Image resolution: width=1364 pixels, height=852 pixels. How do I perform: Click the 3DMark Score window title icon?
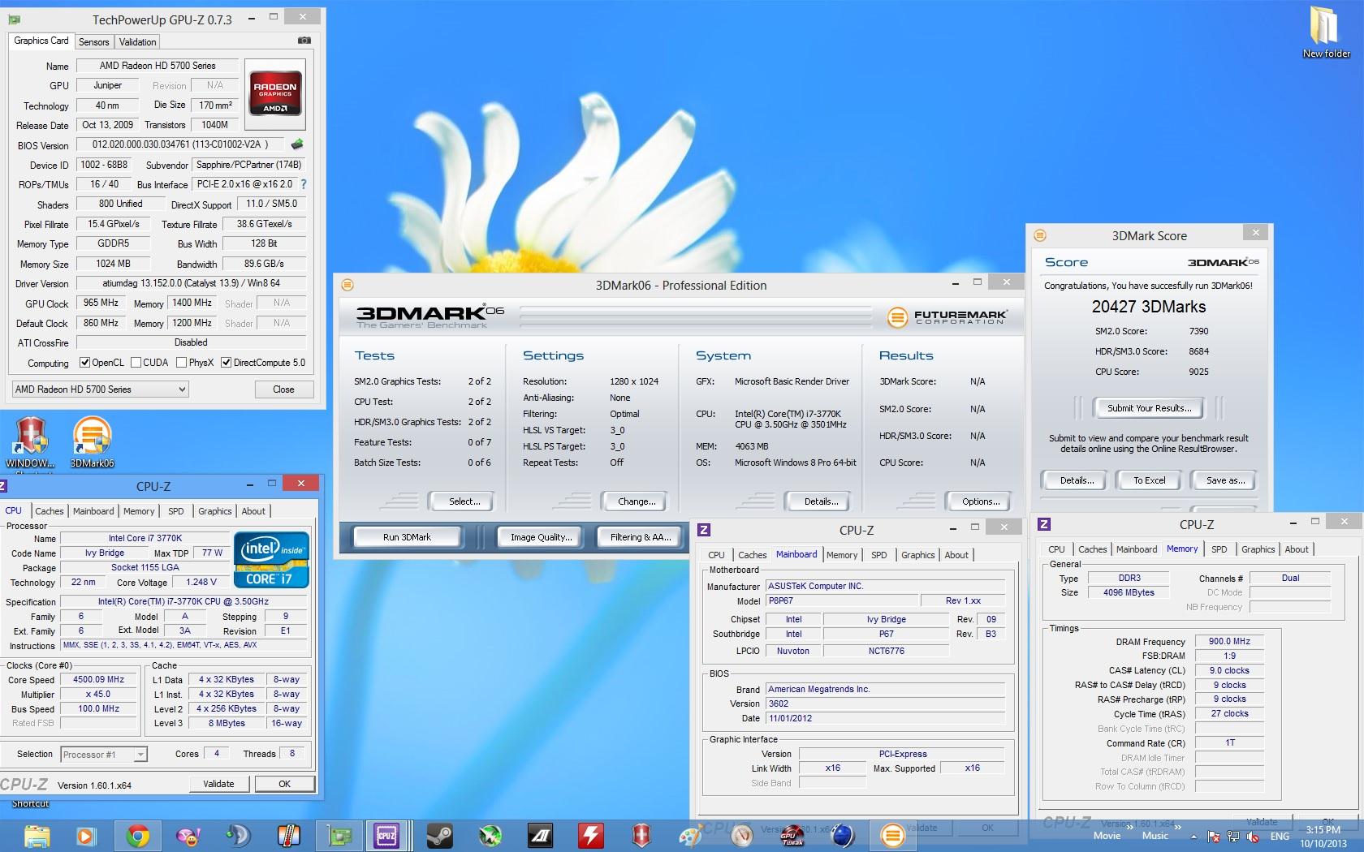[x=1040, y=235]
